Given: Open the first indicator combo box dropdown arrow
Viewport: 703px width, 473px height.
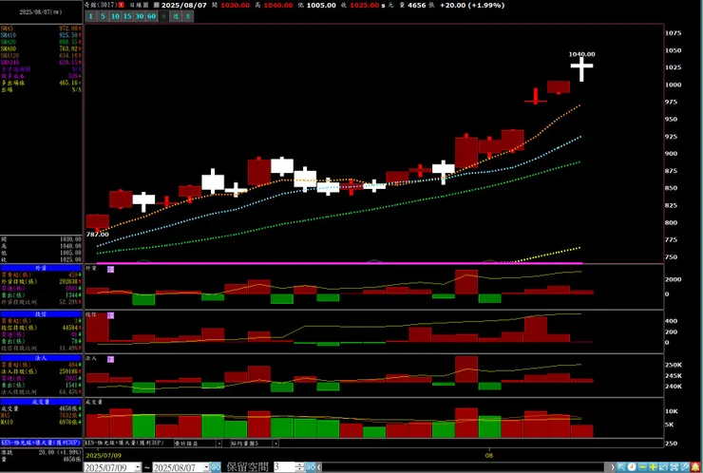Looking at the screenshot, I should [x=218, y=444].
